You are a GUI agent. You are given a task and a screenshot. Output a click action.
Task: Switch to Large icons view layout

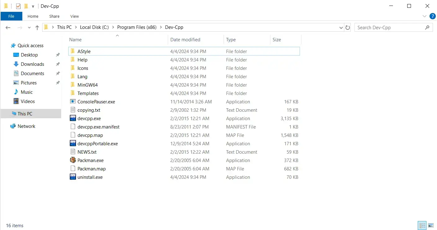tap(431, 225)
